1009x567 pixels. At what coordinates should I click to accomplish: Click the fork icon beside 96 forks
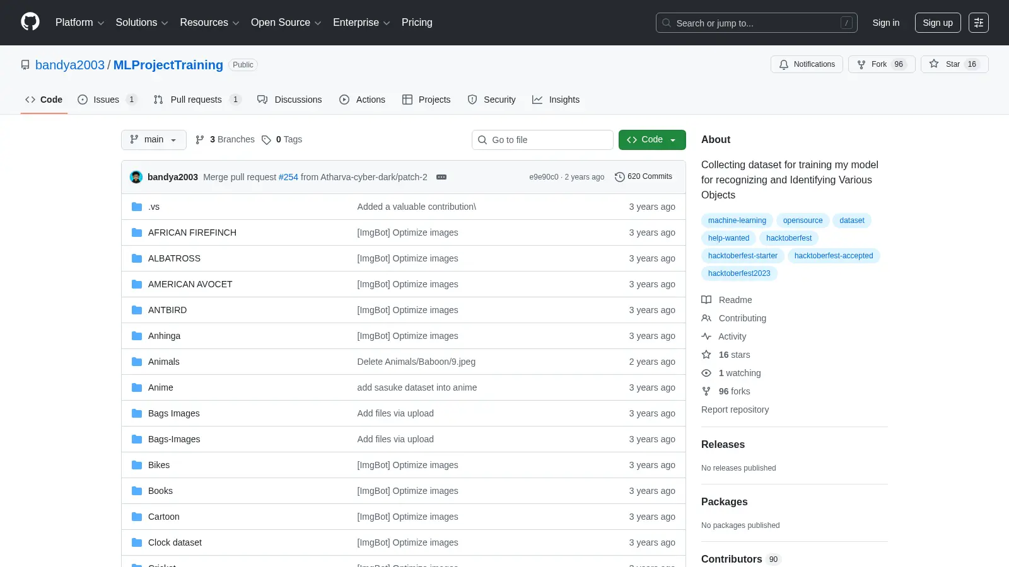tap(706, 391)
